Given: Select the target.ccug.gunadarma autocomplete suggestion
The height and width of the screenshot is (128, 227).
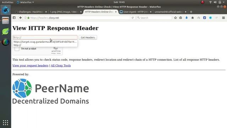Looking at the screenshot, I should (x=45, y=42).
